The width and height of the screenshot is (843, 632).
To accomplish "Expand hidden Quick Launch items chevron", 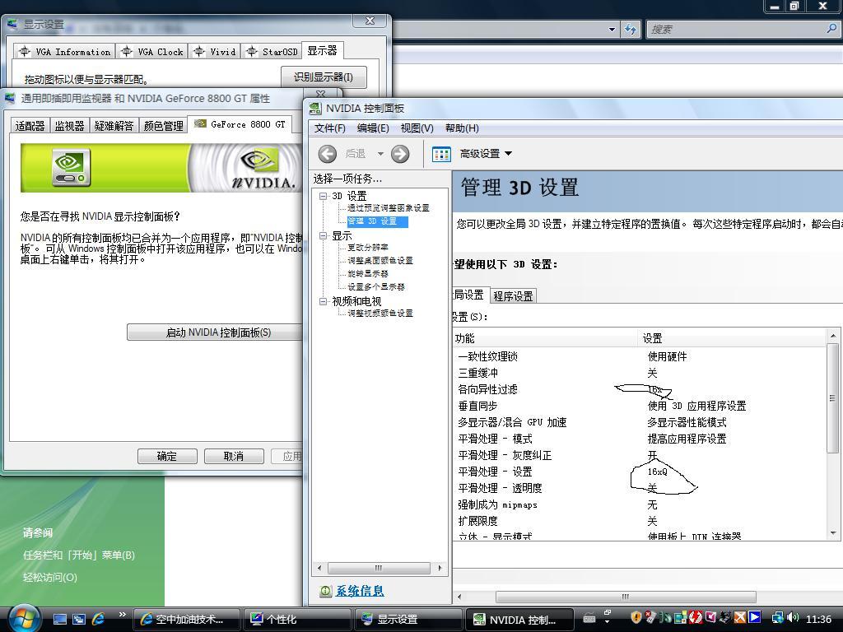I will tap(123, 614).
